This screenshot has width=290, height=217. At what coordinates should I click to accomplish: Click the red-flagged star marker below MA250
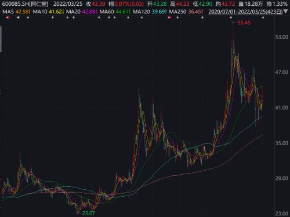click(169, 17)
